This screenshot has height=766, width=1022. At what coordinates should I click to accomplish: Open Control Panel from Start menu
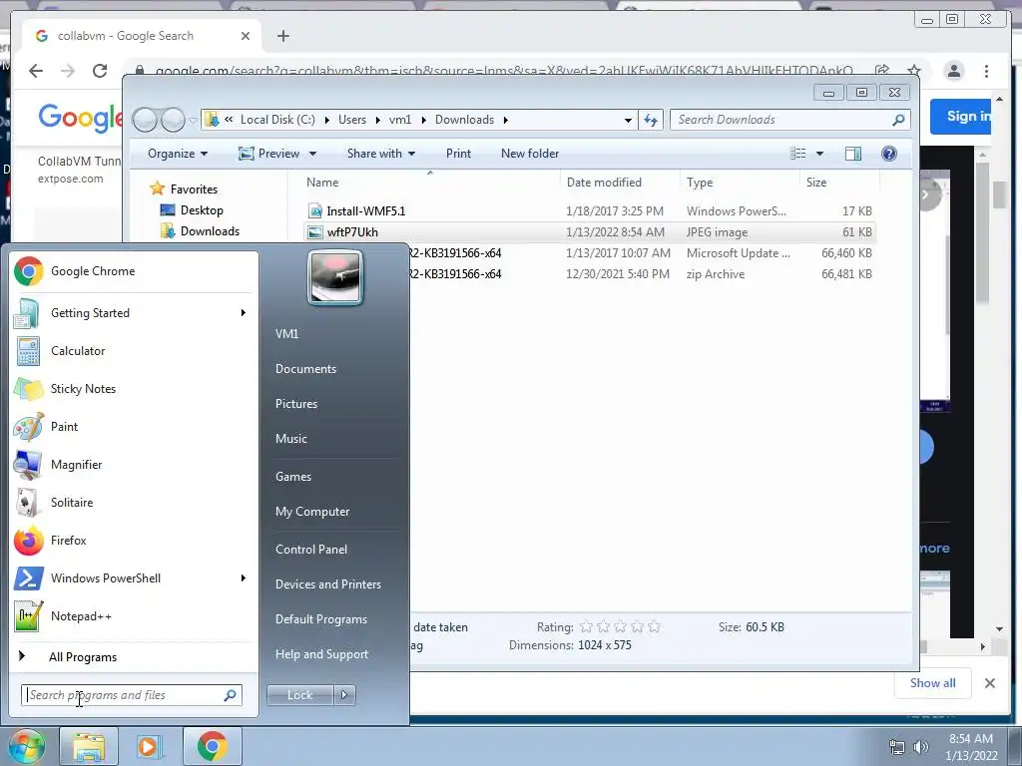pos(311,550)
